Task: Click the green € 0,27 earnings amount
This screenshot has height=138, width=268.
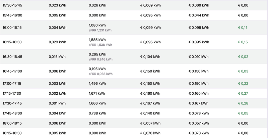Action: [x=243, y=93]
